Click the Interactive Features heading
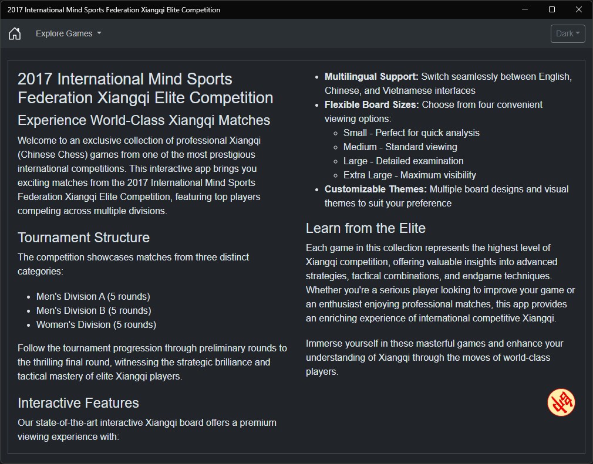Viewport: 593px width, 464px height. point(78,403)
